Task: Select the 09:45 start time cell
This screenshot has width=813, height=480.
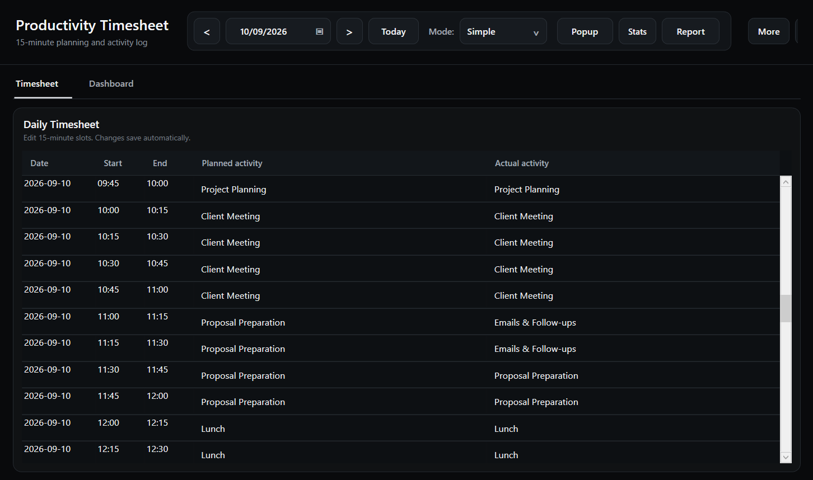Action: 108,183
